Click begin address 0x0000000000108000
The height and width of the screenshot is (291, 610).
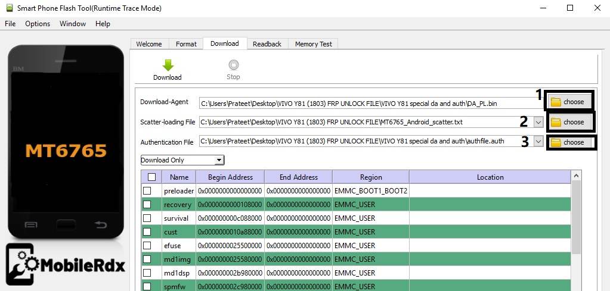pos(230,205)
